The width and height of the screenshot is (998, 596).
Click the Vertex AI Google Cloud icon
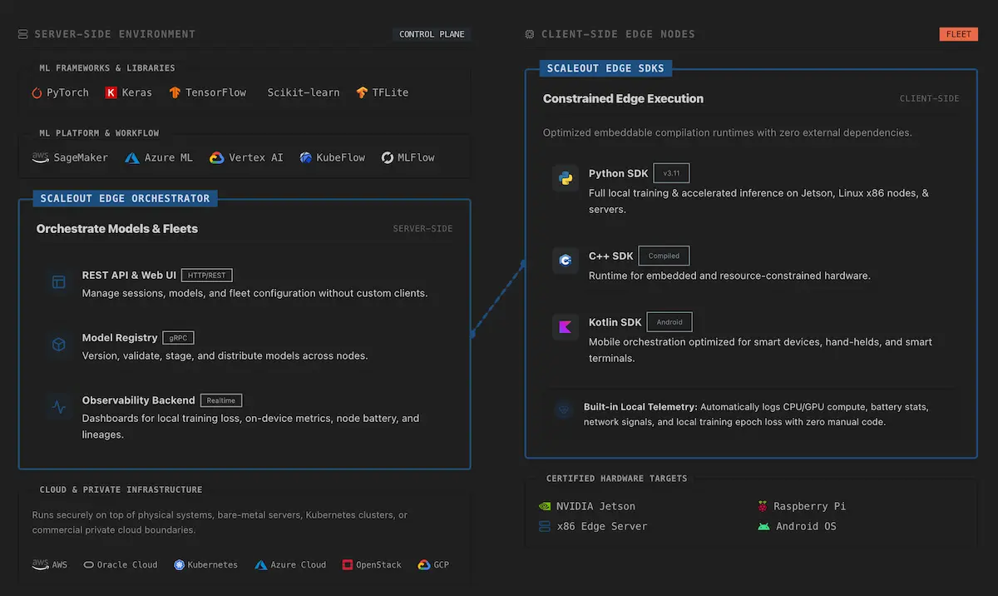(x=216, y=157)
